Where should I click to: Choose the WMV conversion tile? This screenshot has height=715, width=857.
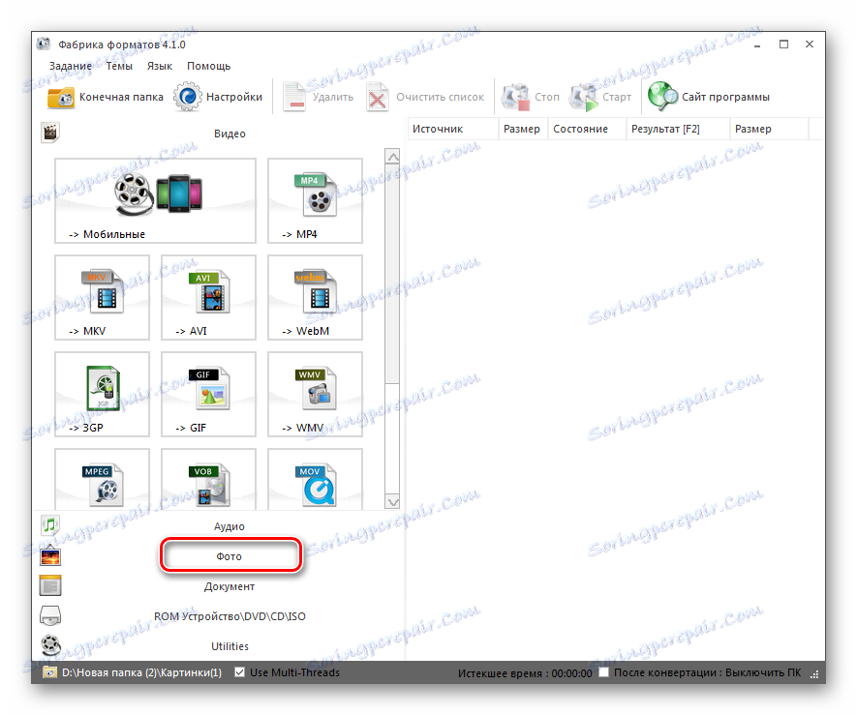[x=315, y=394]
